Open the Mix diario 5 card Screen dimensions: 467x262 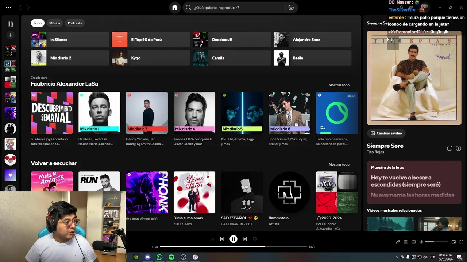coord(242,119)
